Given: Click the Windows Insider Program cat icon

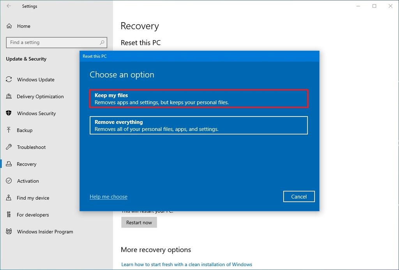Looking at the screenshot, I should click(x=9, y=231).
